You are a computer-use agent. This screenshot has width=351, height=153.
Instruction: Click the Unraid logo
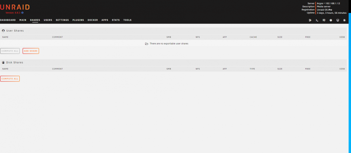(x=15, y=7)
